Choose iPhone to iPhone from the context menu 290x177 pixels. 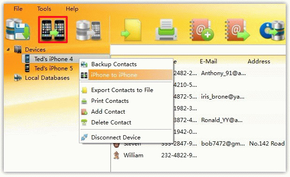pyautogui.click(x=126, y=75)
